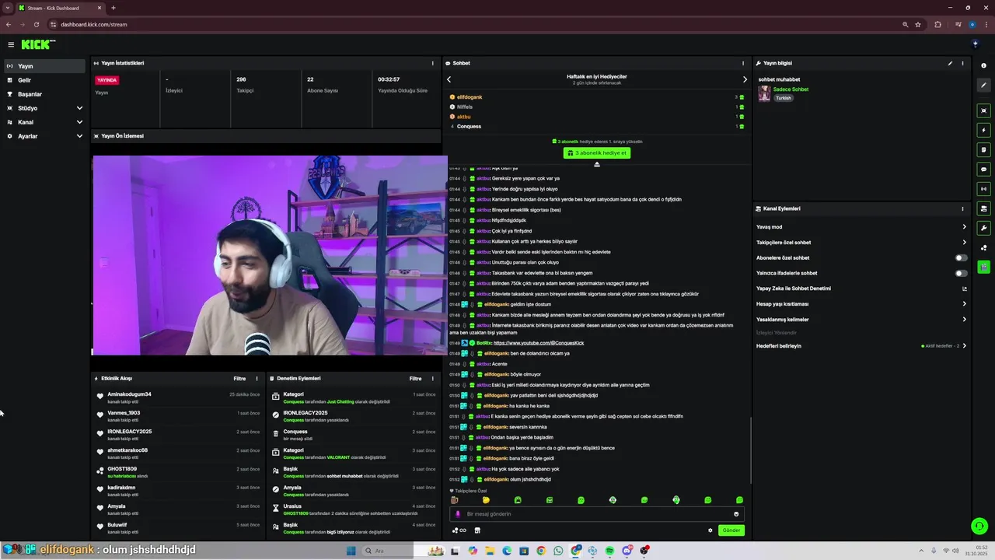Screen dimensions: 995x560
Task: Toggle the chat bubble widget in right sidebar
Action: point(984,169)
